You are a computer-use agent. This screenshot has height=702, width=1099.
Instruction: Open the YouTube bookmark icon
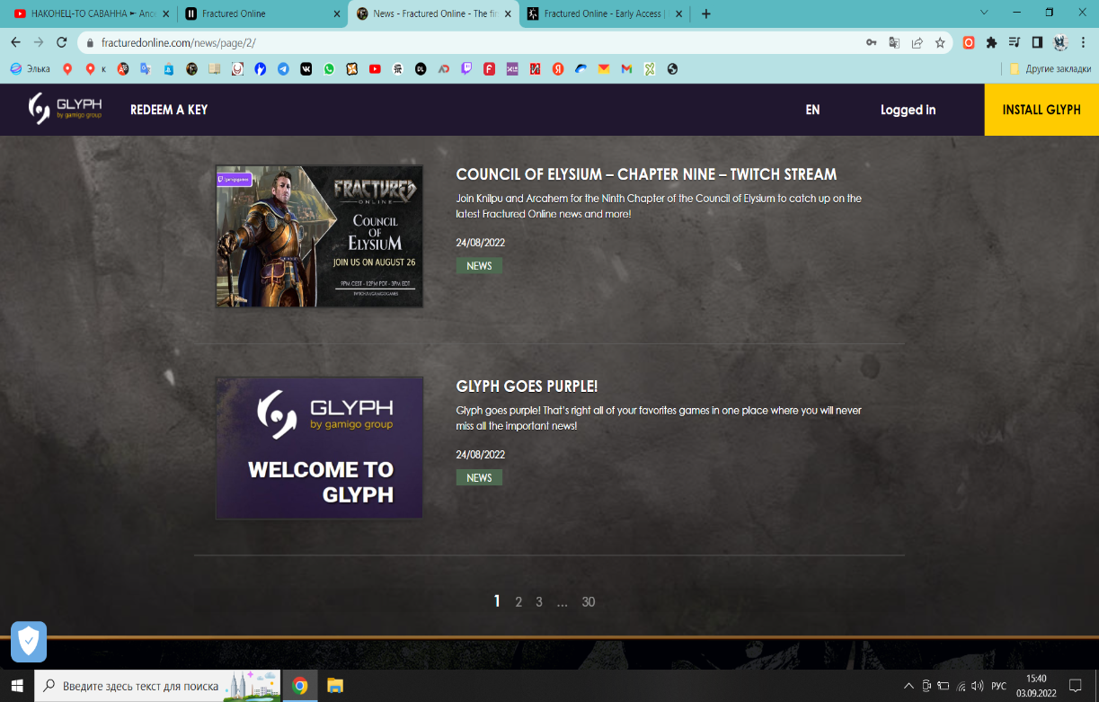point(375,68)
